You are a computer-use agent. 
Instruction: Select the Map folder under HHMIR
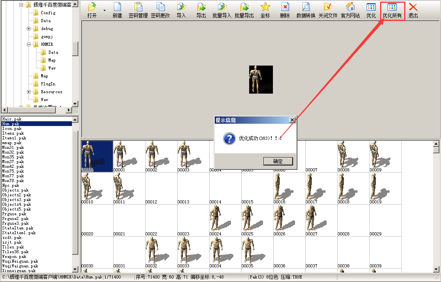click(52, 60)
